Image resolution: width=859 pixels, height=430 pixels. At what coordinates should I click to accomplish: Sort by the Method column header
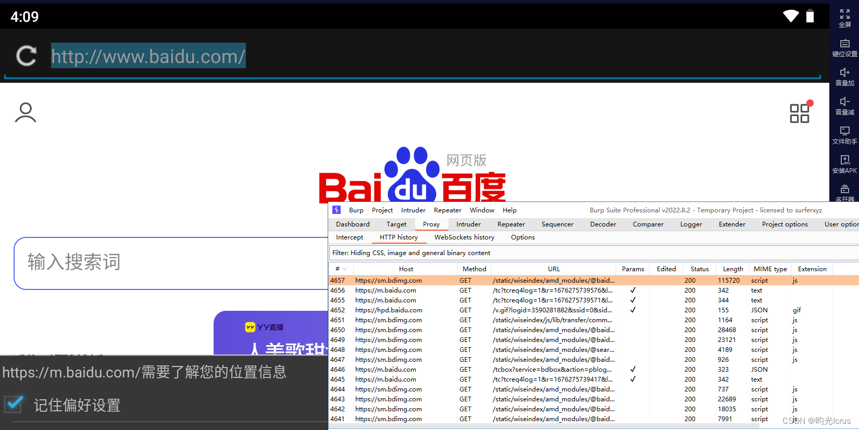[474, 269]
